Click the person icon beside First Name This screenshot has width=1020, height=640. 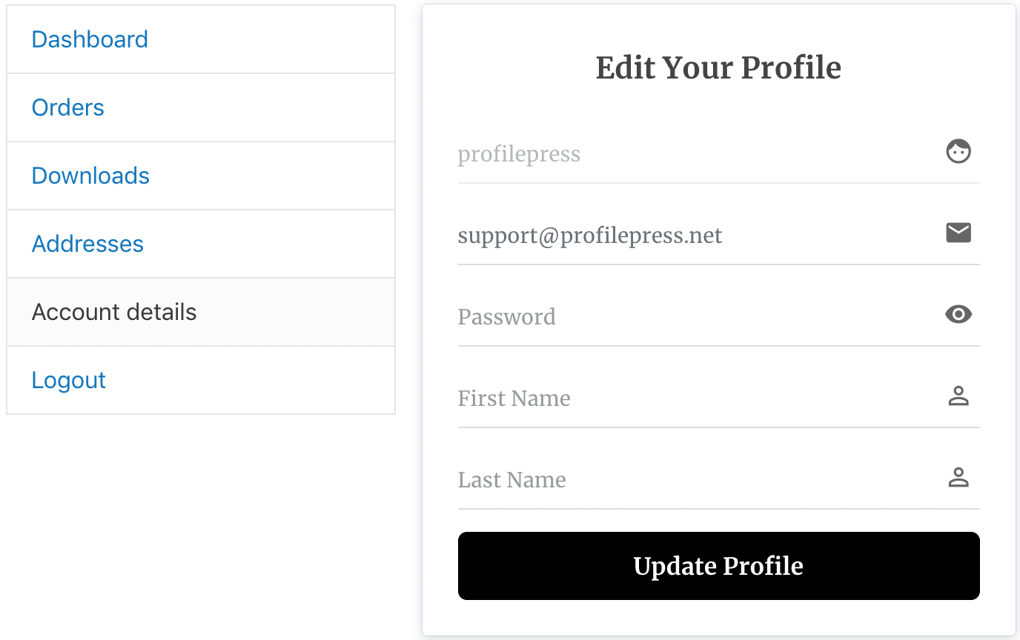[x=958, y=396]
